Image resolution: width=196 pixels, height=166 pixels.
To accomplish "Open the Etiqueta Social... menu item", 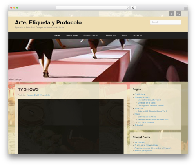I will point(92,35).
